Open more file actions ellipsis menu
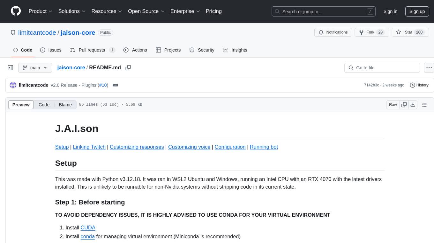Image resolution: width=434 pixels, height=243 pixels. pos(429,68)
